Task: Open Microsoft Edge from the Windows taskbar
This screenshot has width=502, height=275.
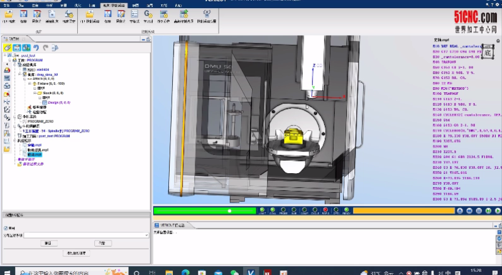Action: pos(185,271)
